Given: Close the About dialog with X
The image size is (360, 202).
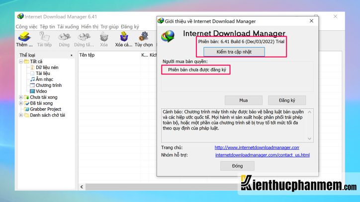Looking at the screenshot, I should 311,21.
